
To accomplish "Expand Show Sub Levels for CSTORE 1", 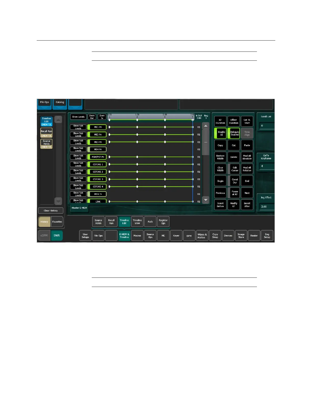I will tap(78, 164).
